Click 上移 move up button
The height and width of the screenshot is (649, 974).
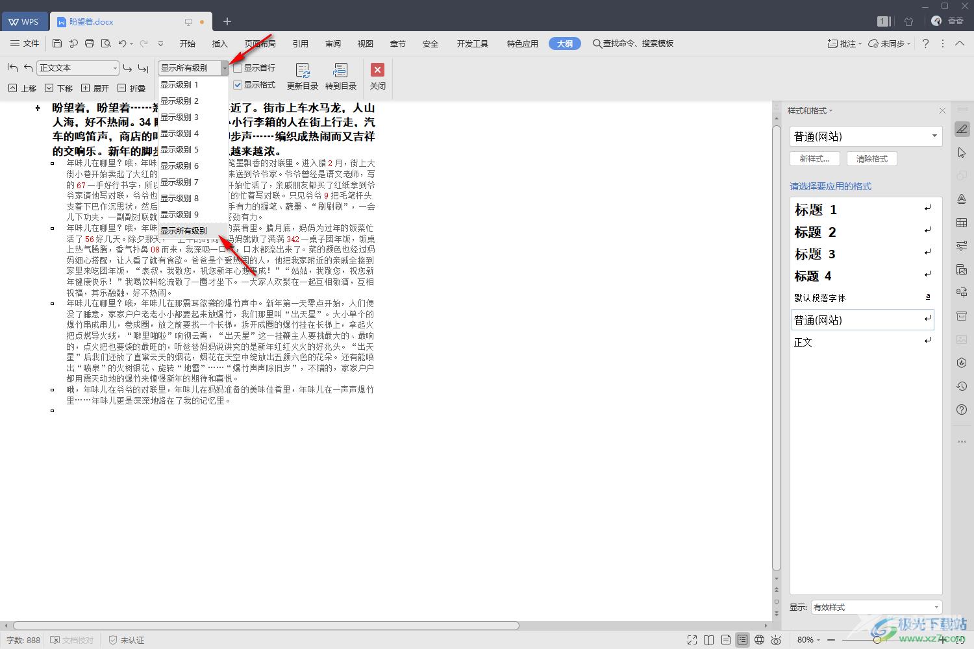22,88
